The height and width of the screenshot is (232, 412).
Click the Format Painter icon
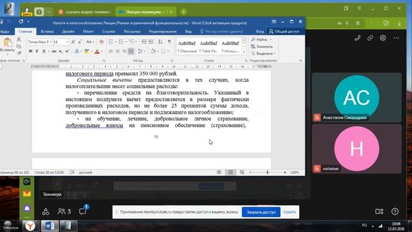19,53
